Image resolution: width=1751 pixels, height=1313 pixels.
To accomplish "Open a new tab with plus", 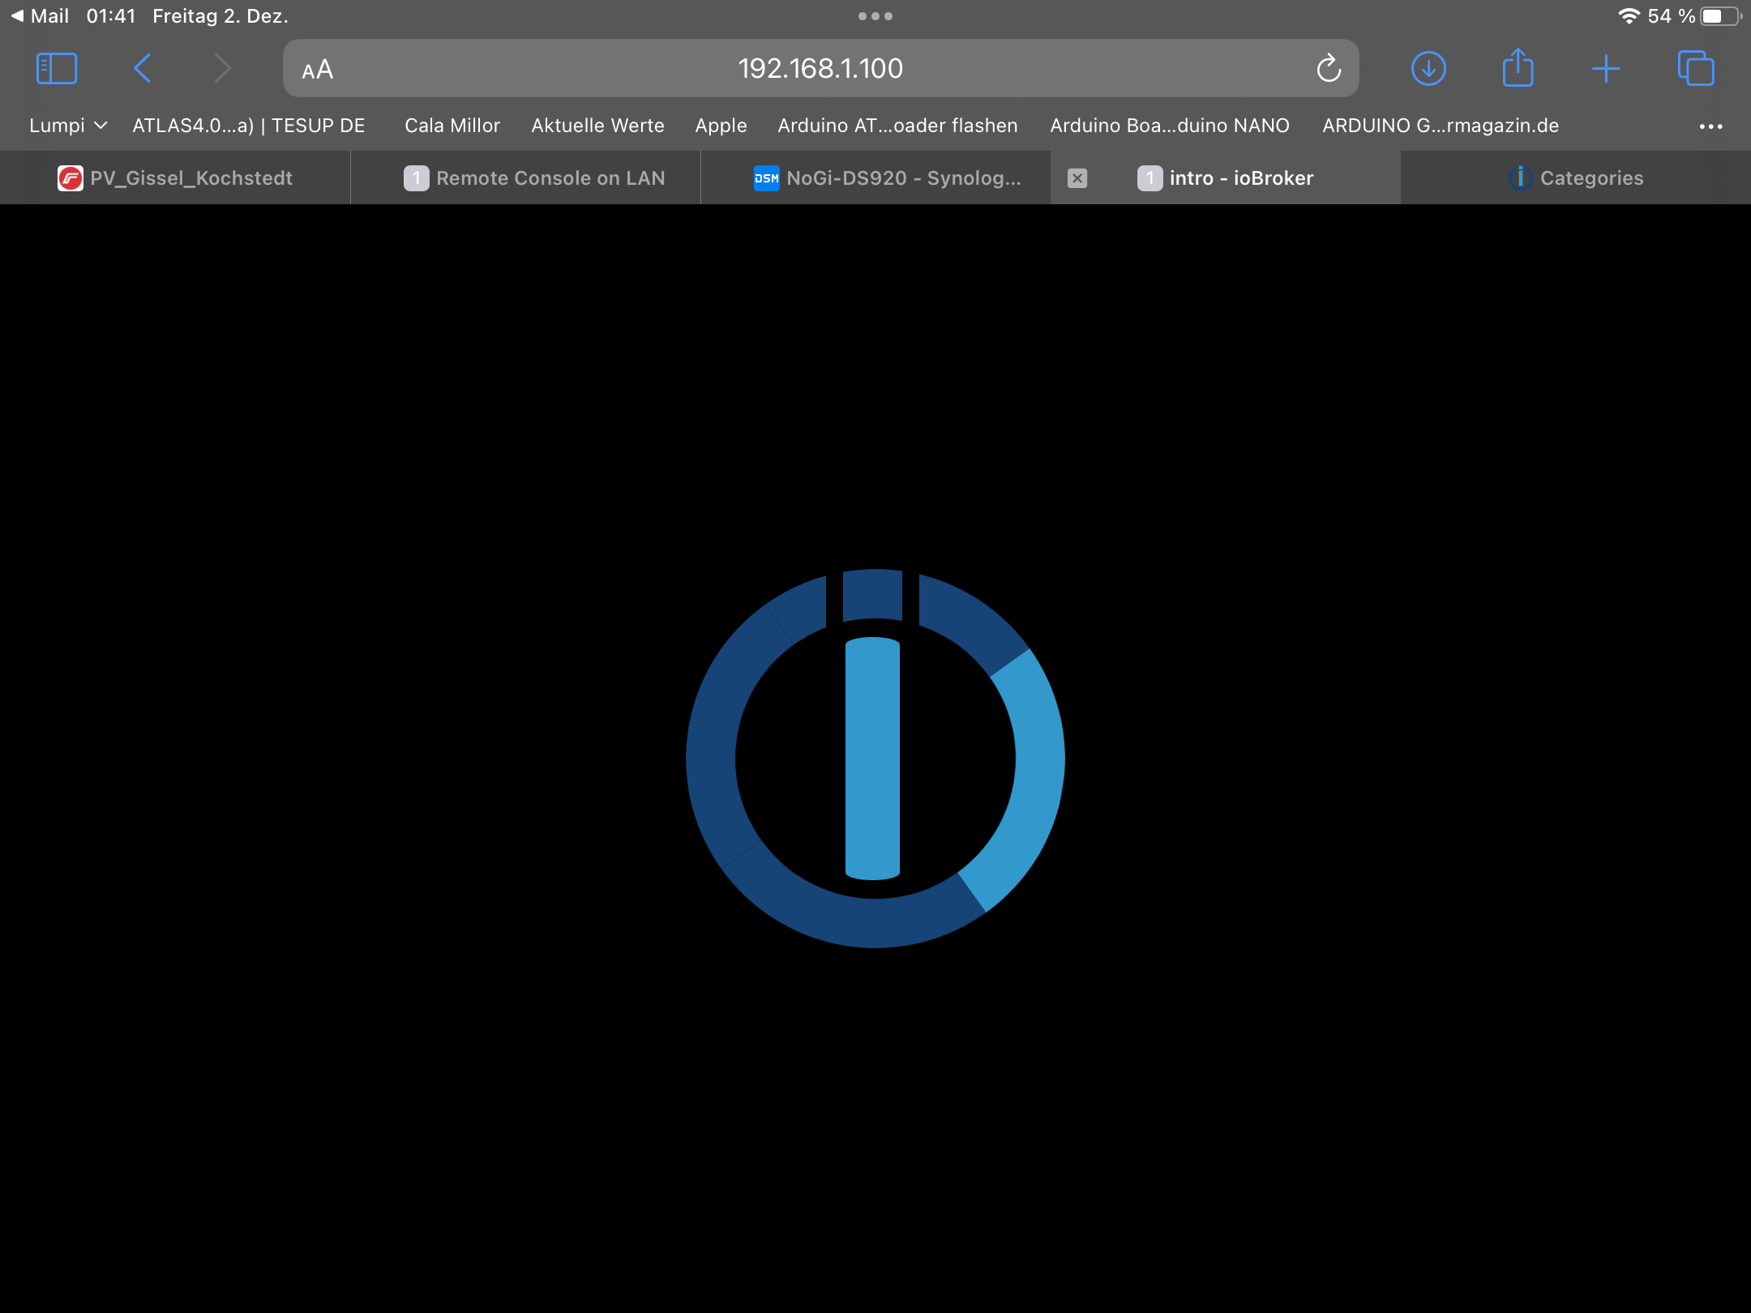I will pyautogui.click(x=1606, y=69).
